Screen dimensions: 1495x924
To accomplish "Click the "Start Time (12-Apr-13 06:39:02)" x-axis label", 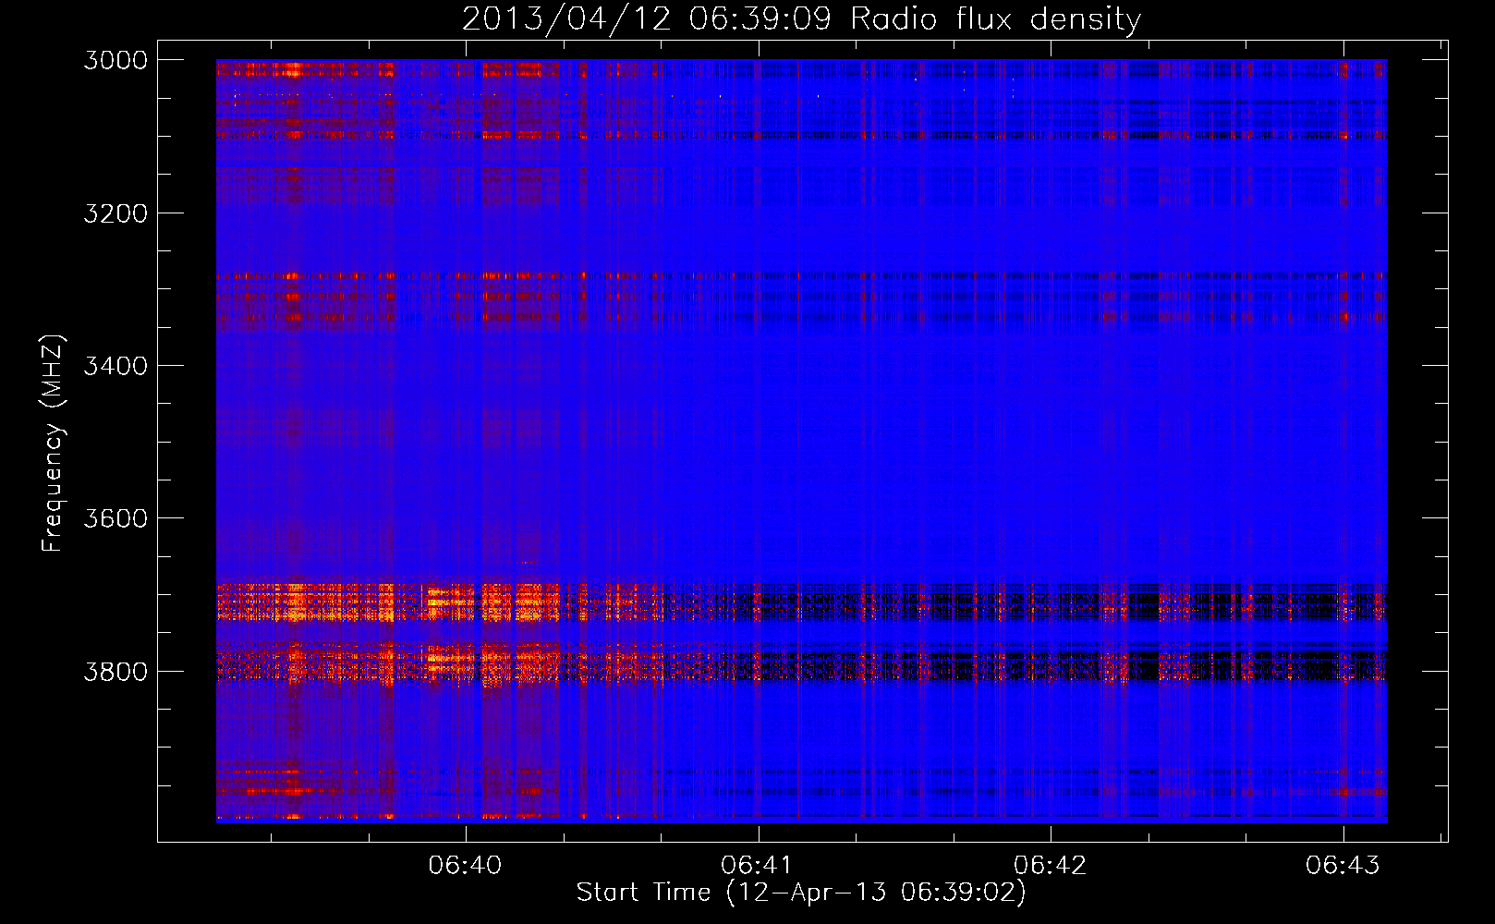I will click(801, 893).
